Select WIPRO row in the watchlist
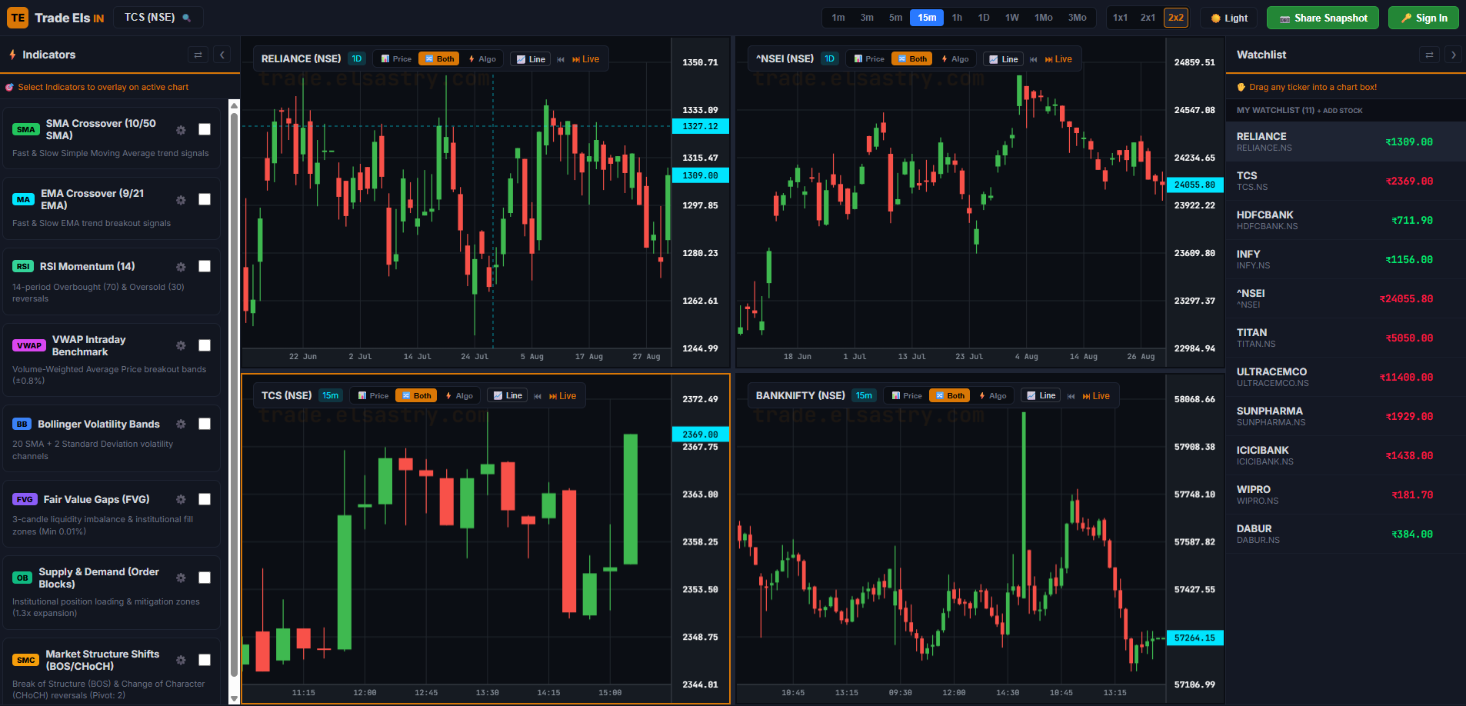Viewport: 1466px width, 706px height. point(1346,495)
